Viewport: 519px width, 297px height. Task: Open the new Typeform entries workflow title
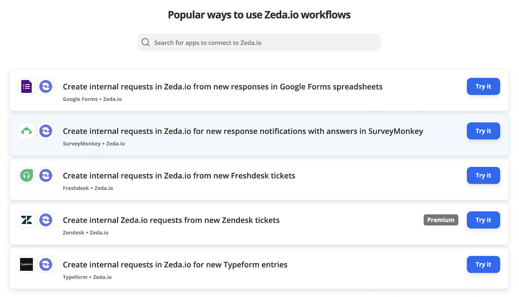(x=175, y=265)
